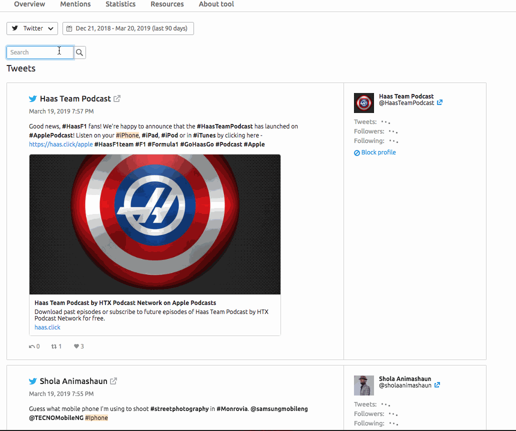Image resolution: width=516 pixels, height=431 pixels.
Task: Click the highlighted #Iphone hashtag
Action: coord(96,418)
